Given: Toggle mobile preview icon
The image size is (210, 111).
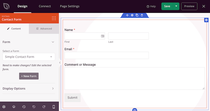Looking at the screenshot, I should click(54, 107).
